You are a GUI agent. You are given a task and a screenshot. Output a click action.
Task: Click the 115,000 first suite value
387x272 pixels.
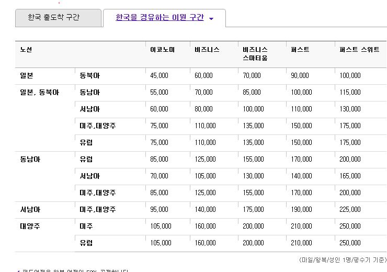(x=350, y=92)
